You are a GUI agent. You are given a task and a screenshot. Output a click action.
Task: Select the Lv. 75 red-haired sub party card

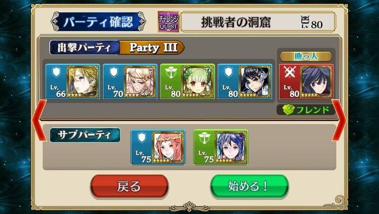(x=158, y=147)
